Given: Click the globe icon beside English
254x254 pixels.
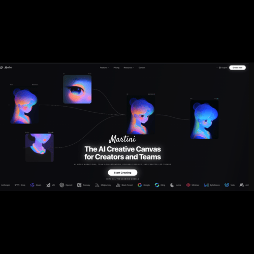Looking at the screenshot, I should pos(220,68).
